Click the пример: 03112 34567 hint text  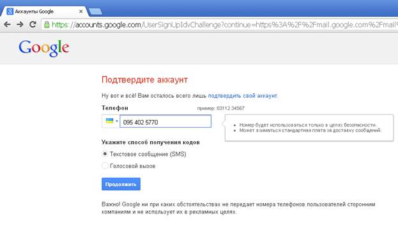pos(220,109)
